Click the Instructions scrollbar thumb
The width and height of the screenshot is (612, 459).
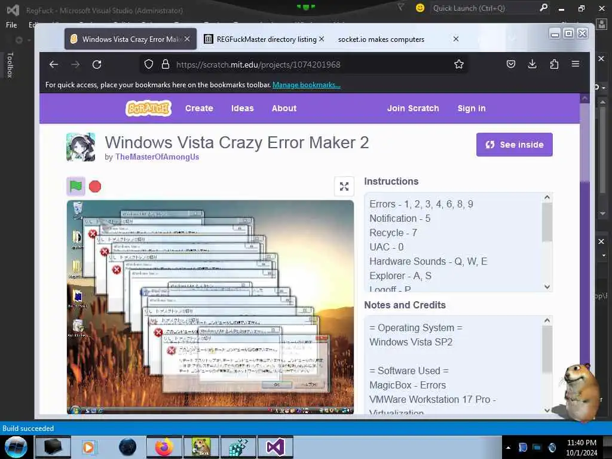coord(547,222)
